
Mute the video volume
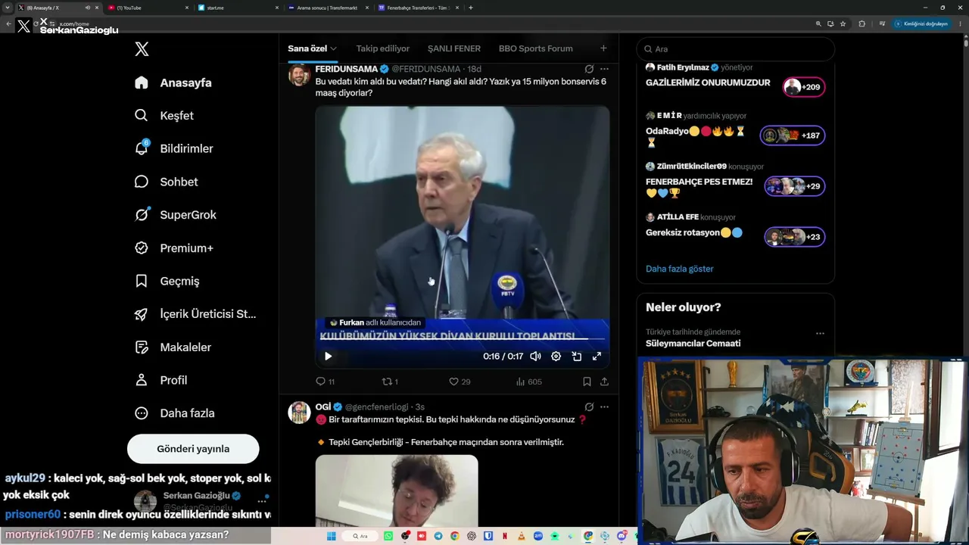click(535, 357)
